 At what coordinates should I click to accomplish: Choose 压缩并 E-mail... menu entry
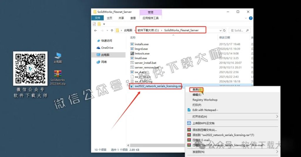pyautogui.click(x=202, y=140)
